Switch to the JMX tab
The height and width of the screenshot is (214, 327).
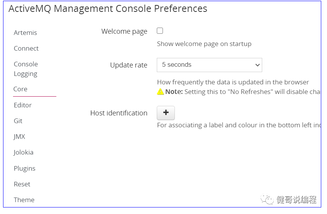coord(20,137)
